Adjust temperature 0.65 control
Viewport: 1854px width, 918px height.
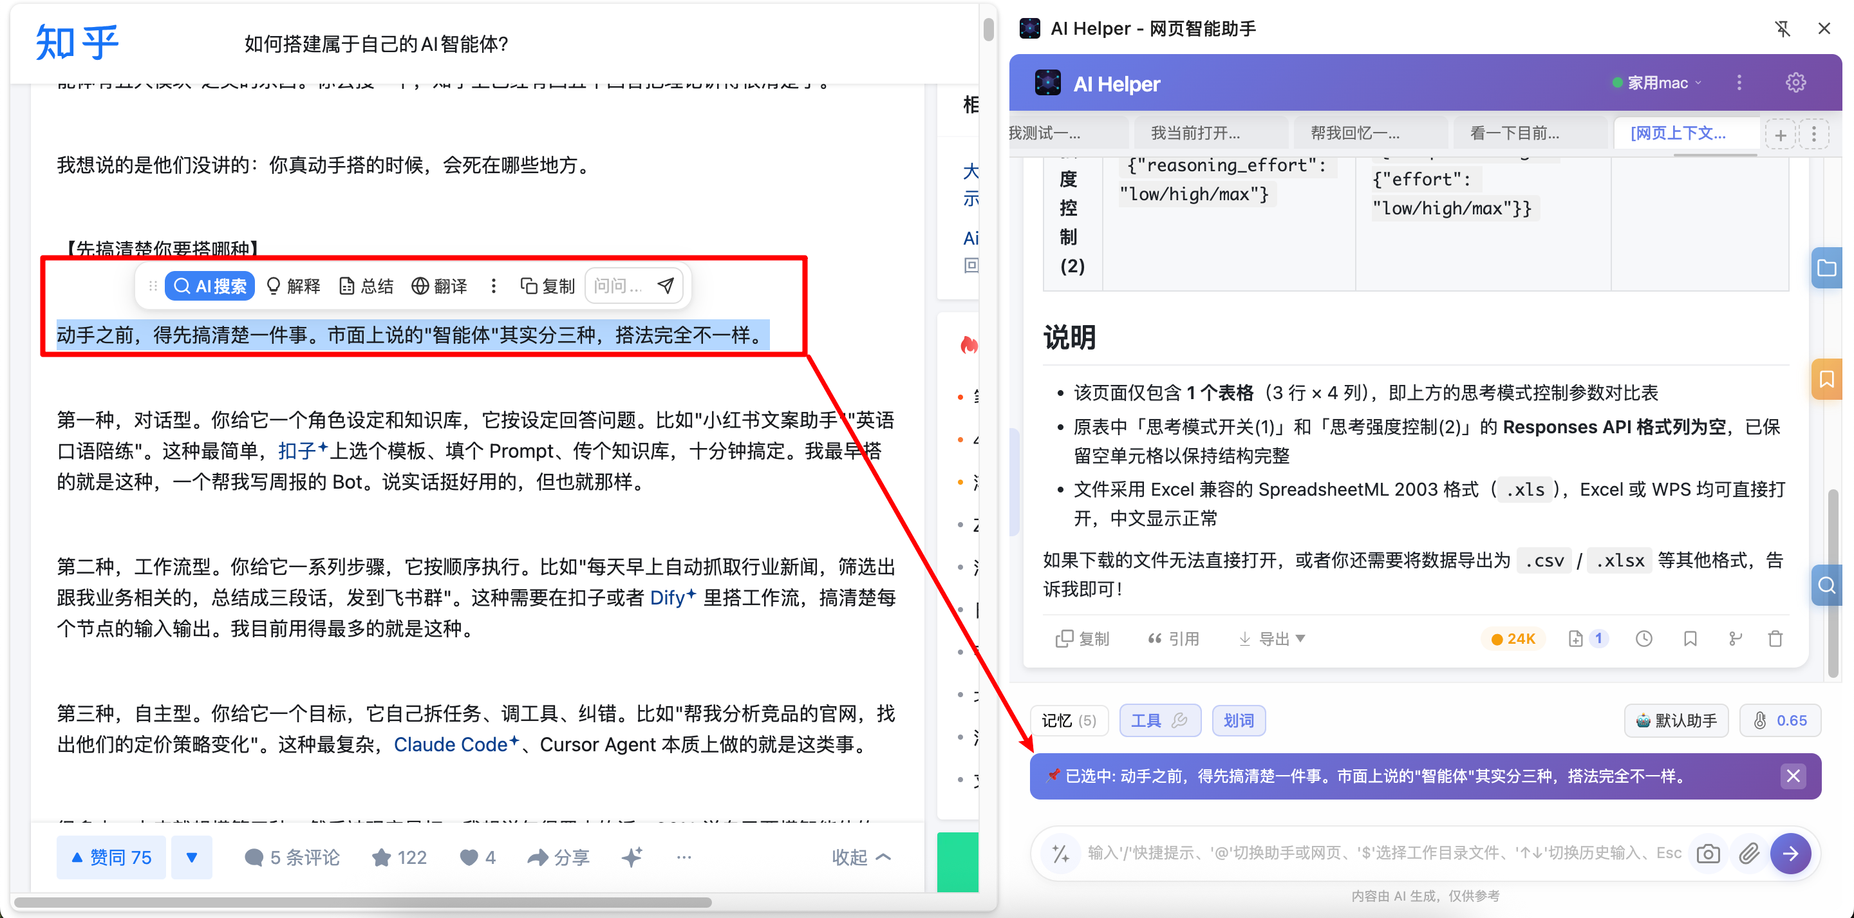point(1780,721)
